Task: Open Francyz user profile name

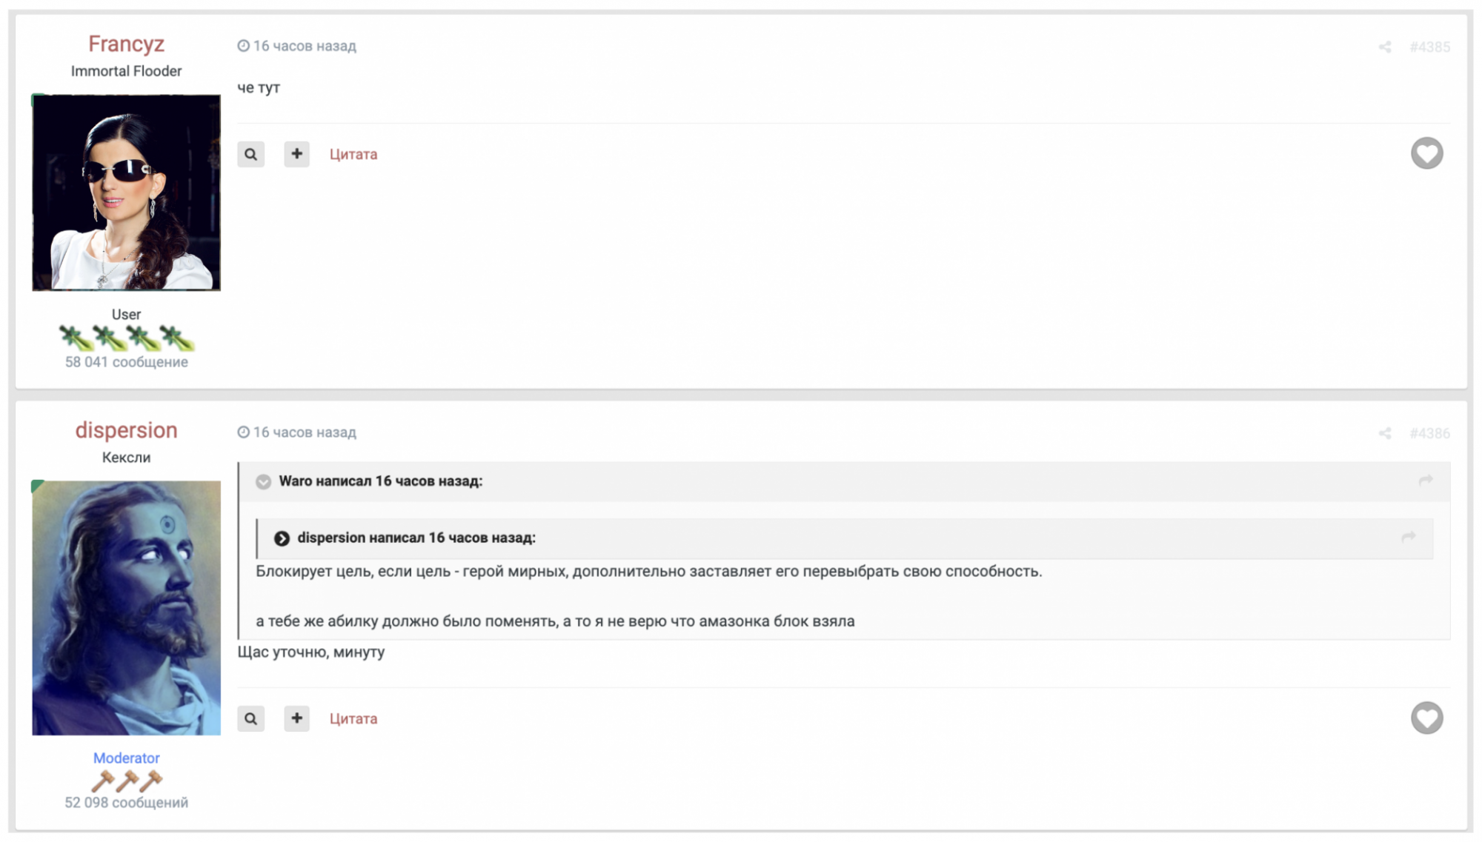Action: [126, 44]
